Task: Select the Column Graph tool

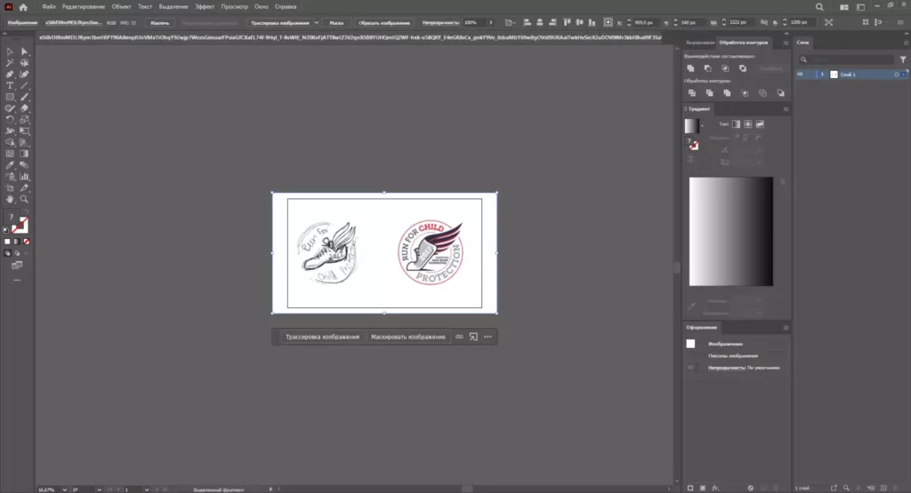Action: (24, 176)
